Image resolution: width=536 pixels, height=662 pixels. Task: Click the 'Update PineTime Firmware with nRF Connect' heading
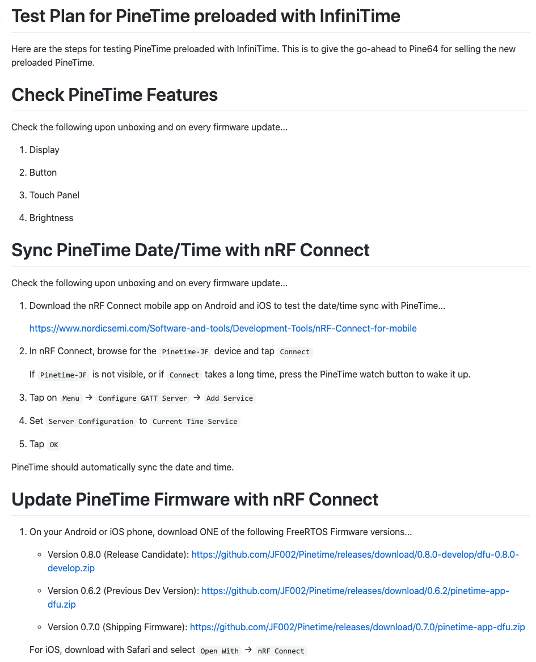coord(195,499)
